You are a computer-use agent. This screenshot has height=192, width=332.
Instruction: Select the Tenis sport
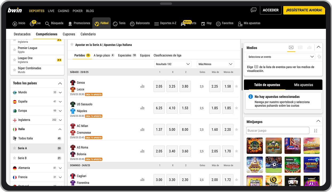coord(119,23)
